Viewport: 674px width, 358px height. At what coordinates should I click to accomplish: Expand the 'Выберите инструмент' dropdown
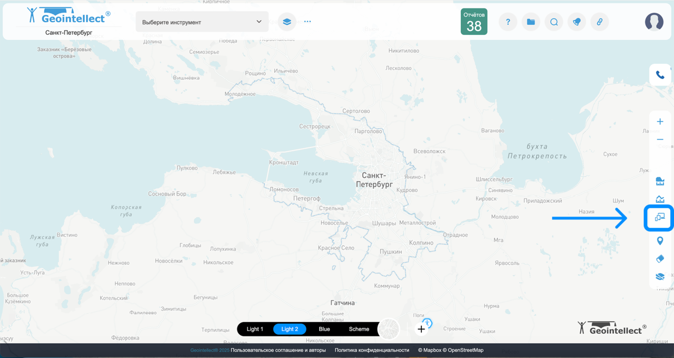(202, 22)
